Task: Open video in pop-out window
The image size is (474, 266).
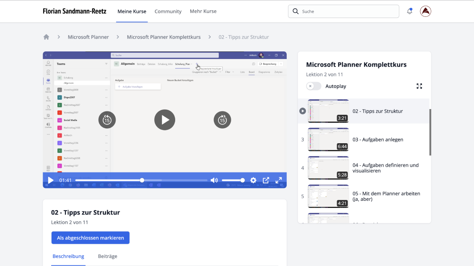Action: tap(266, 180)
